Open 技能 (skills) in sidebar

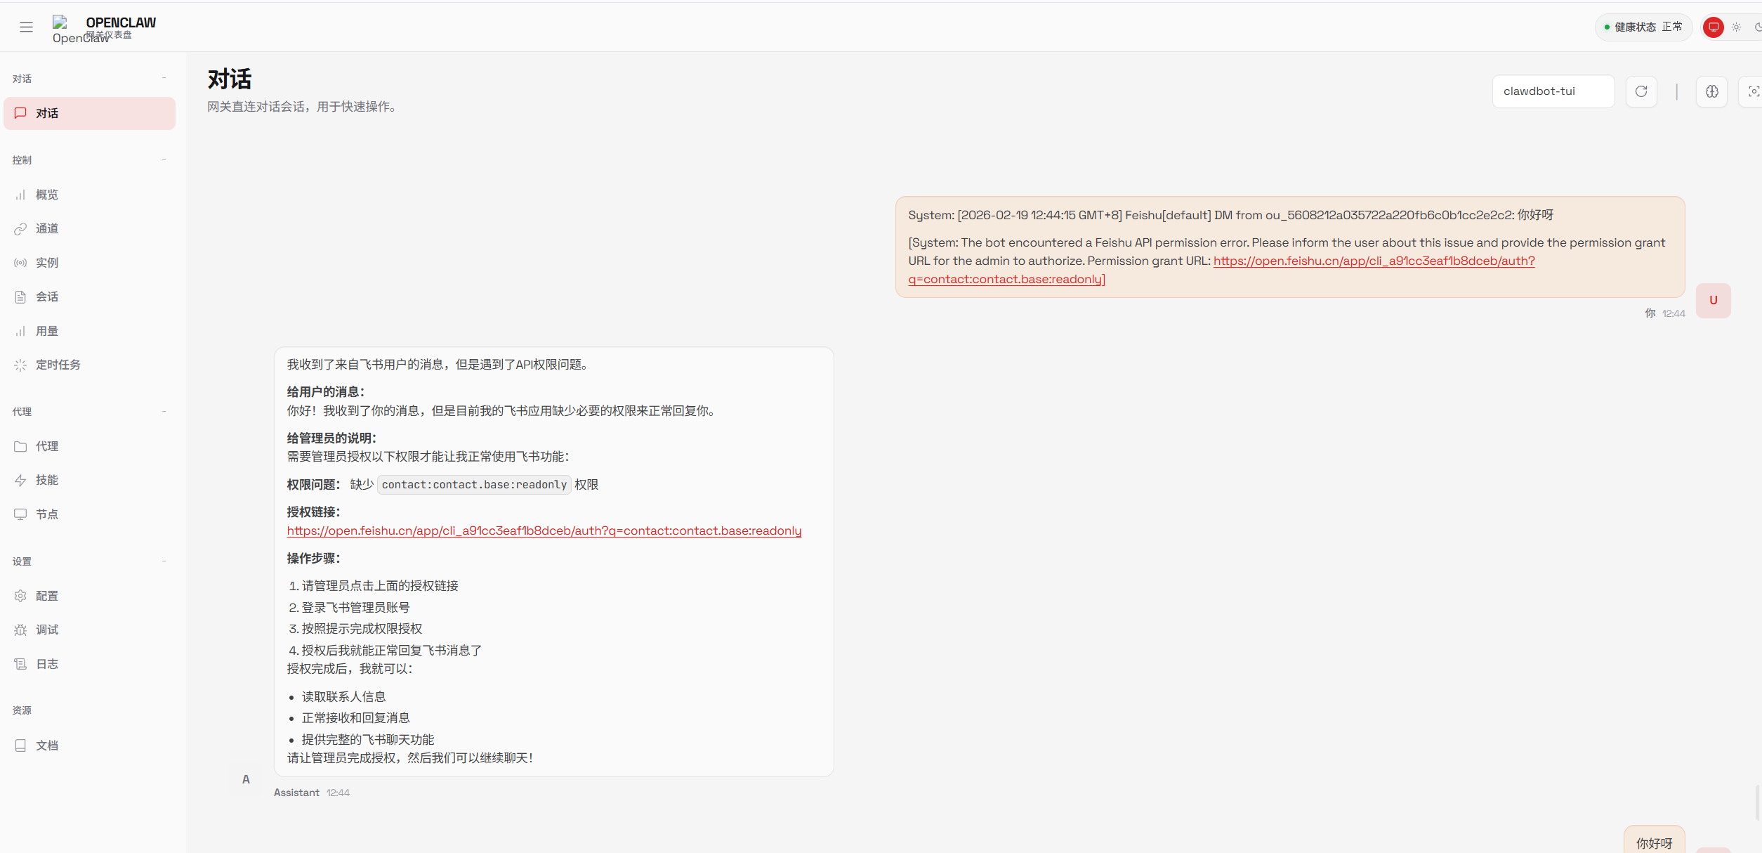pyautogui.click(x=46, y=480)
